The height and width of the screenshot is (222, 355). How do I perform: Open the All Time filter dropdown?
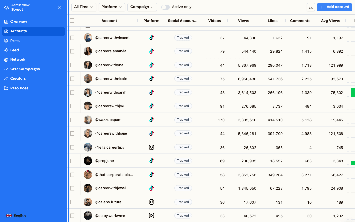click(84, 7)
